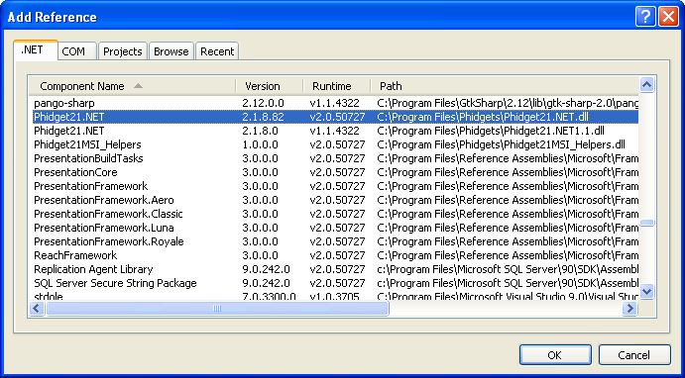Screen dimensions: 685x378
Task: Click the Phidget21MSI_Helpers.dll path cell
Action: point(501,144)
